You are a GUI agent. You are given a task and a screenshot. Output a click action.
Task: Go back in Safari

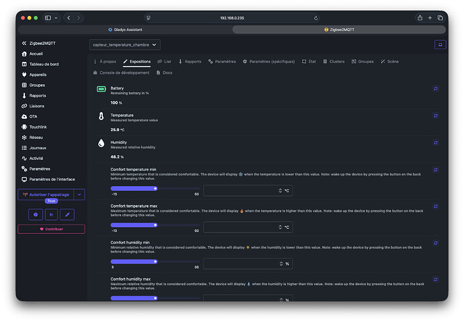[69, 18]
